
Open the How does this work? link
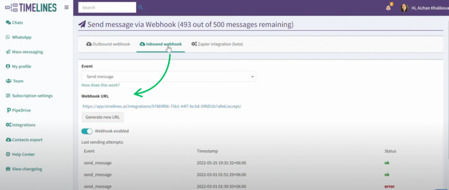(100, 85)
